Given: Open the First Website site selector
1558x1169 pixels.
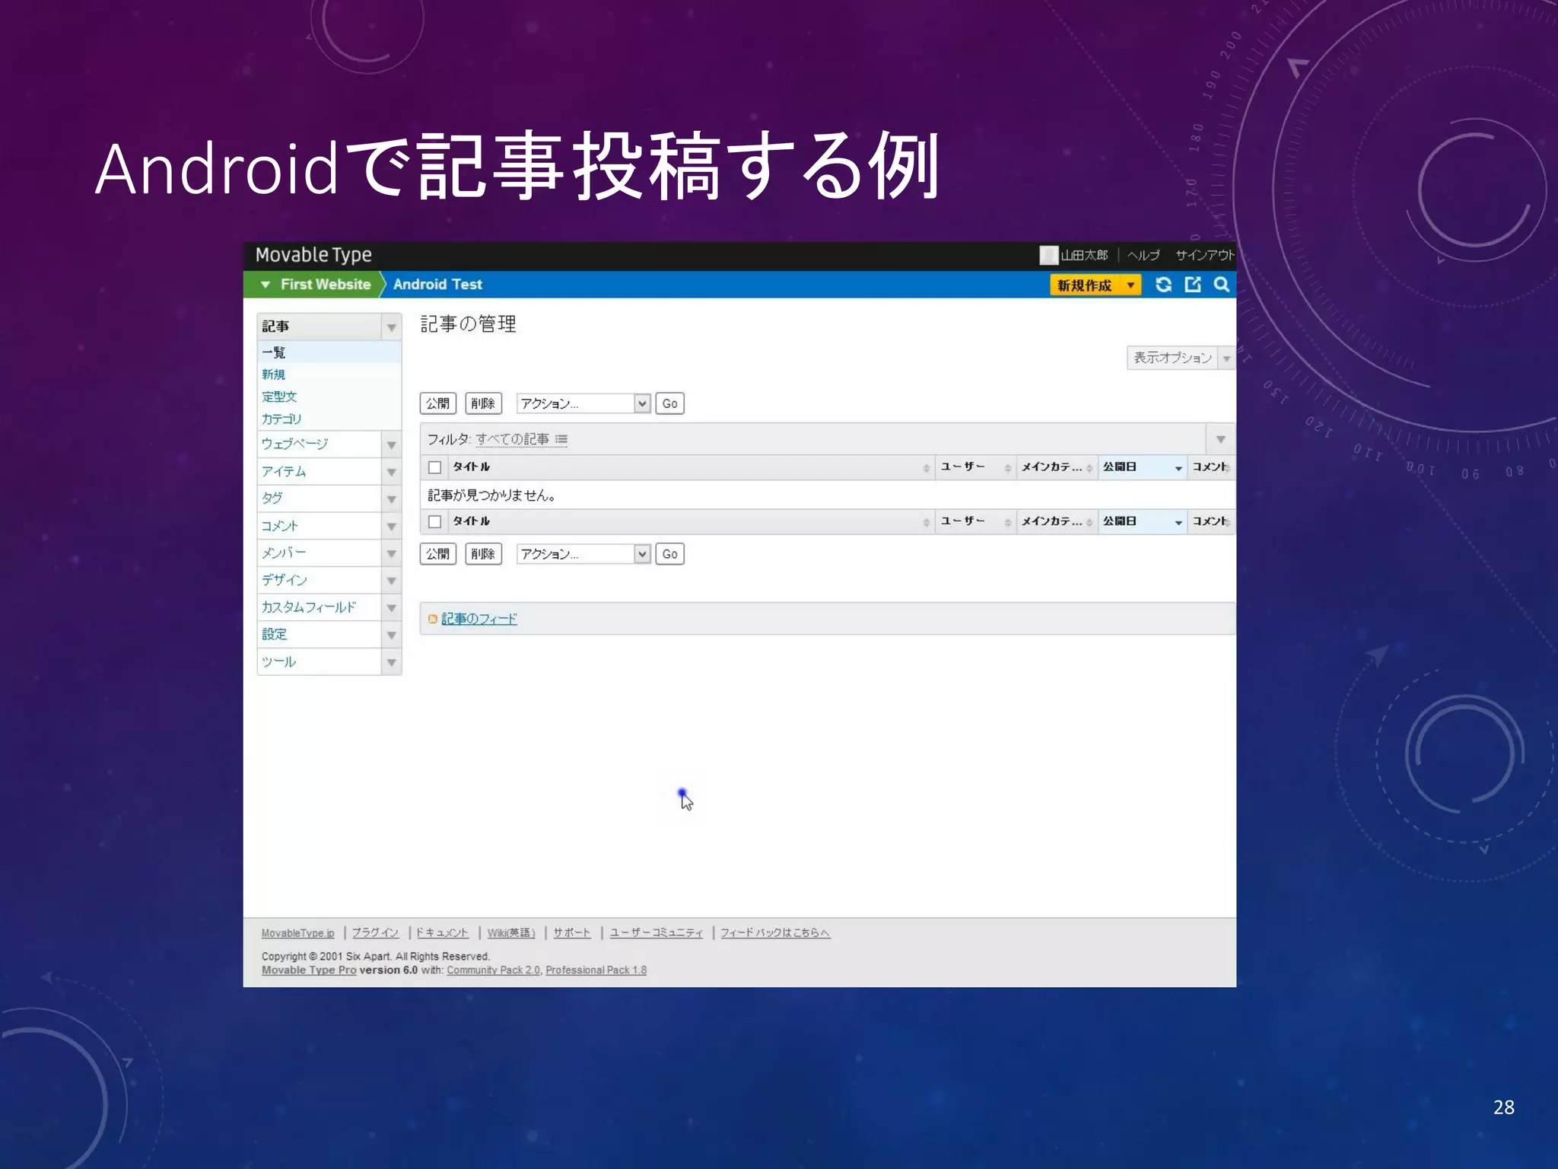Looking at the screenshot, I should click(x=316, y=285).
